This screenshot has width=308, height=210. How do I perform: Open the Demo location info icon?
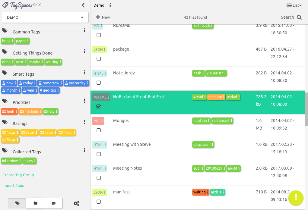(110, 5)
